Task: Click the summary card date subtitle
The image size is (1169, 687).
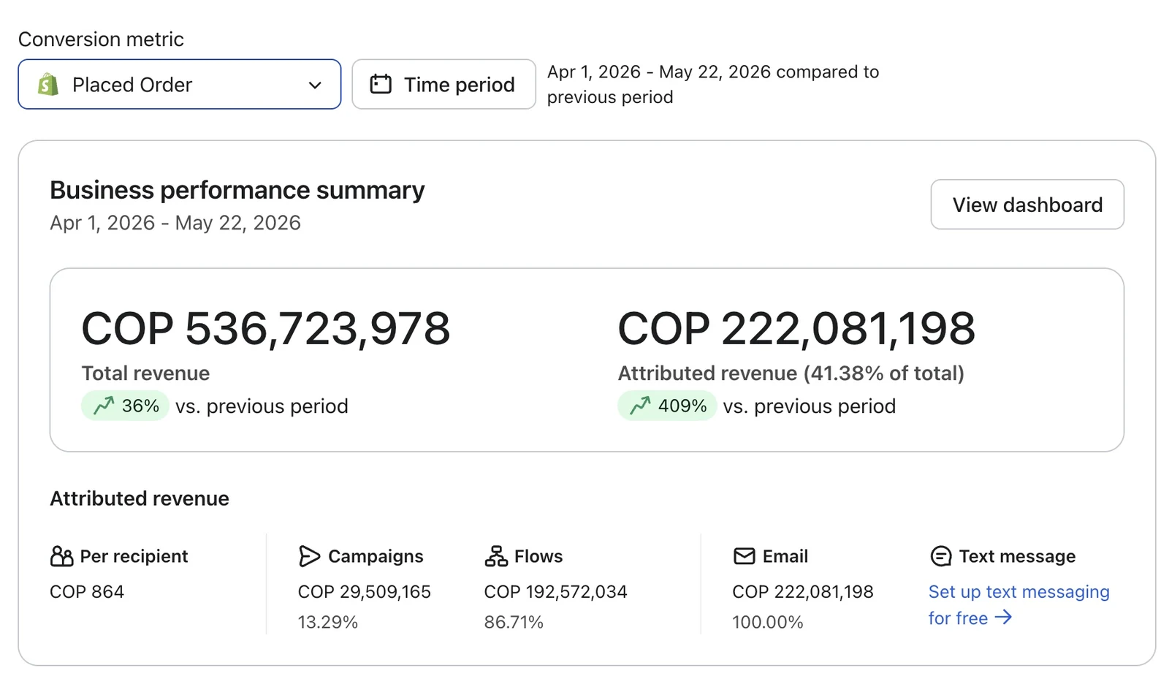Action: [175, 223]
